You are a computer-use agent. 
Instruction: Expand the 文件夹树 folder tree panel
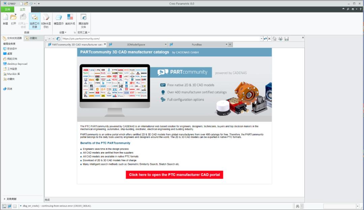[10, 199]
